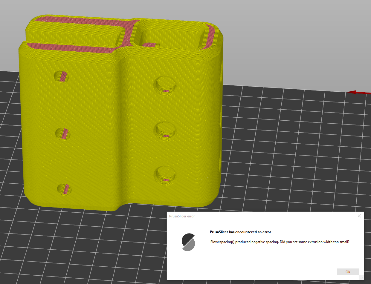Click the horizontal divider line above the OK button
This screenshot has height=284, width=371.
[265, 264]
